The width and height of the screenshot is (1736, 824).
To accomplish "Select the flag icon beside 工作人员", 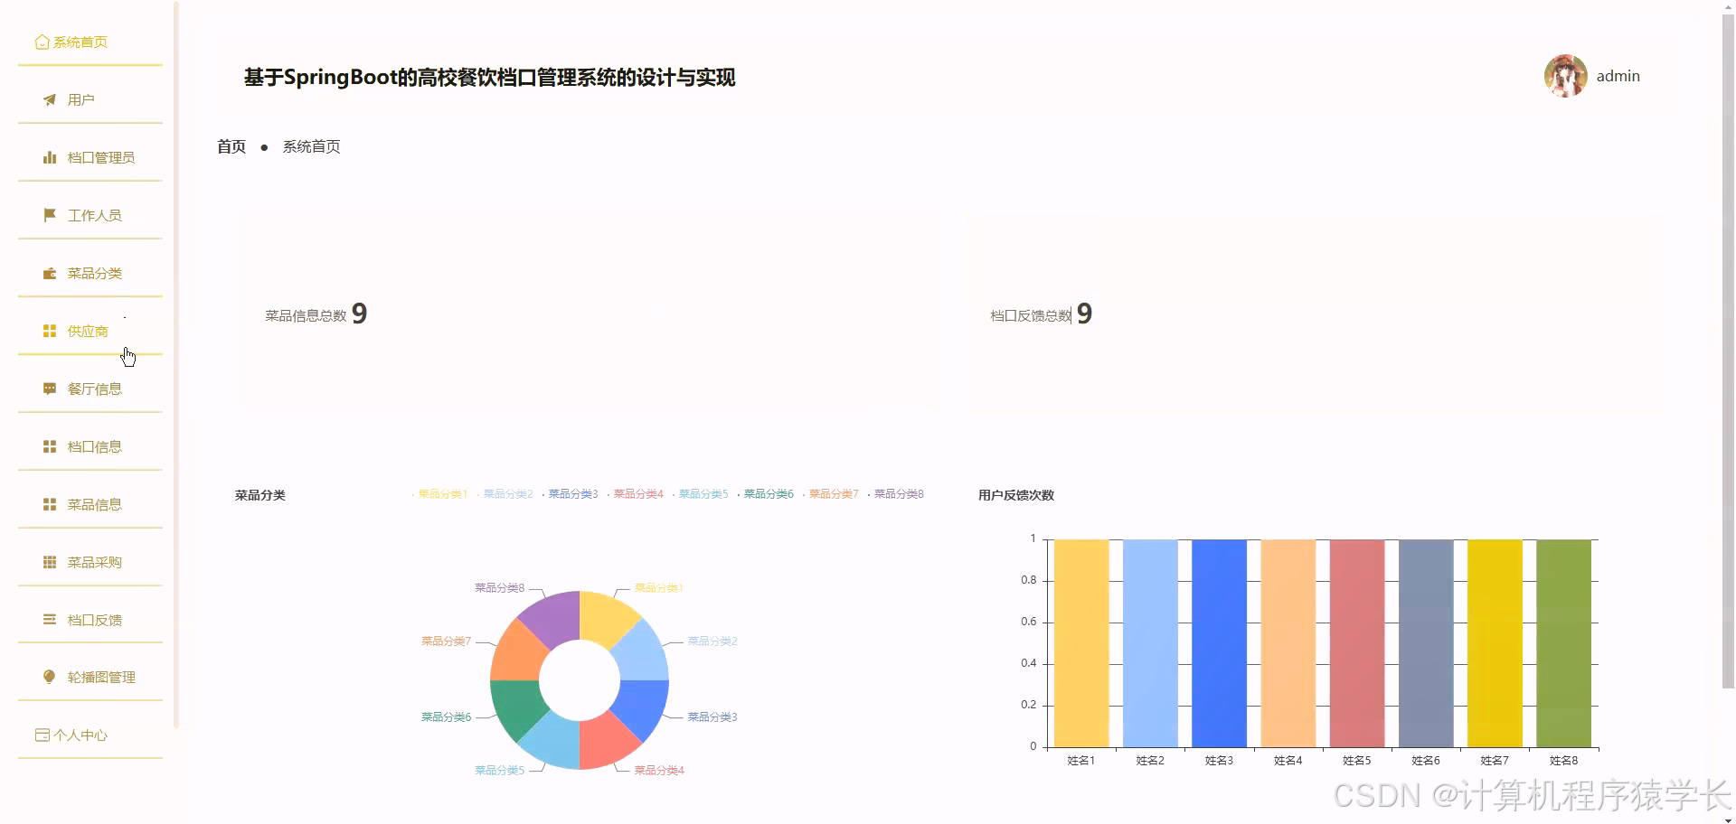I will 49,214.
